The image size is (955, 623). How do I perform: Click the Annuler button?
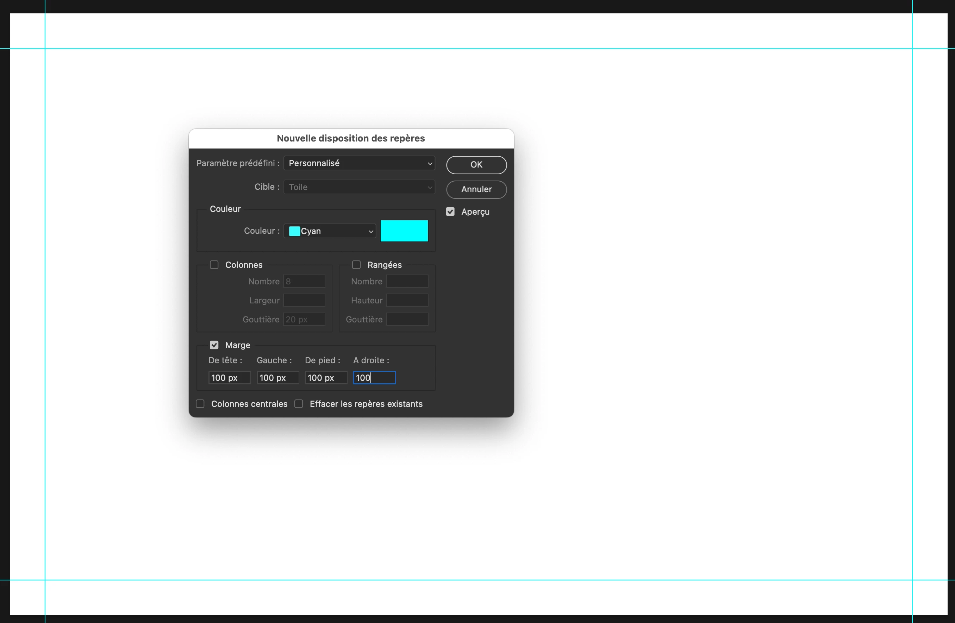(476, 189)
